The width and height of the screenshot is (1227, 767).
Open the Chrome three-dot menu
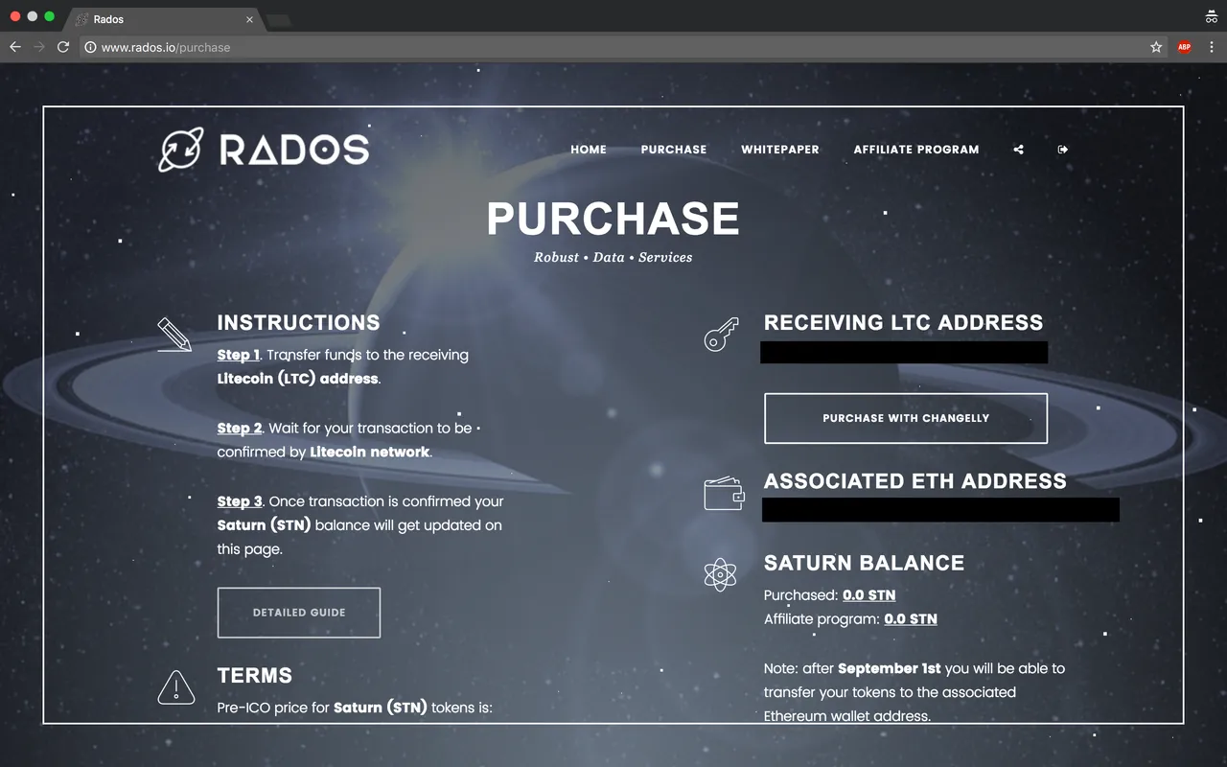pyautogui.click(x=1212, y=47)
